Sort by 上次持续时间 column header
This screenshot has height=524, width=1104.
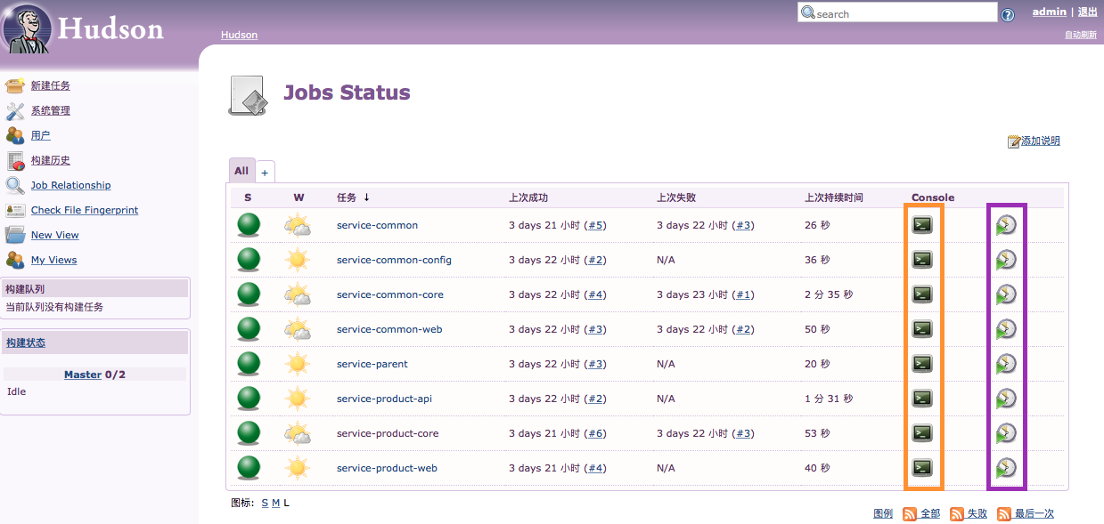(x=834, y=198)
